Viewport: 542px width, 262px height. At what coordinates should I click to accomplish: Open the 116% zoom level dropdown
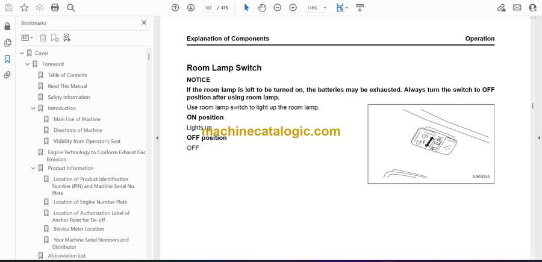tap(316, 8)
